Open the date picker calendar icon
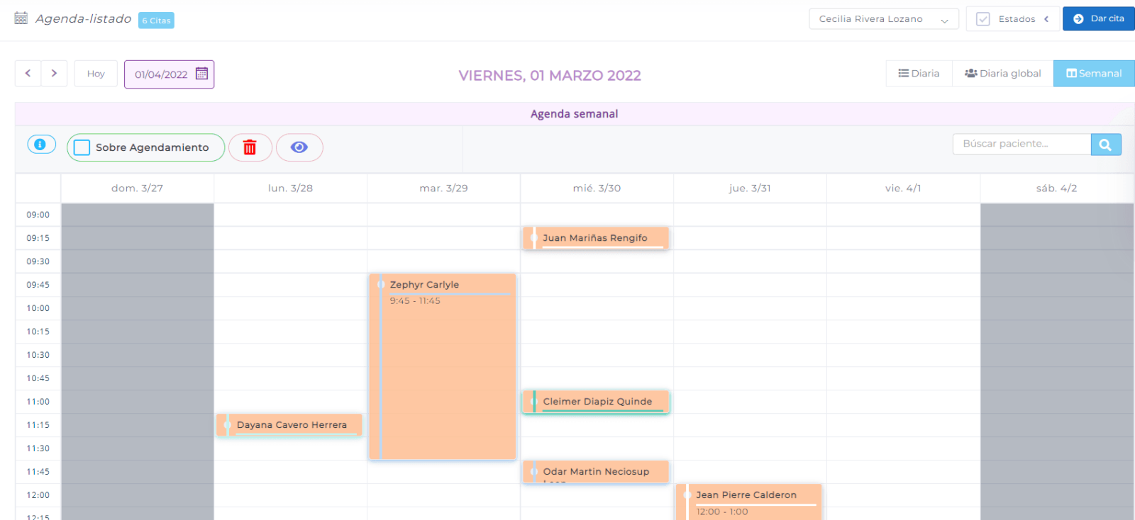Viewport: 1135px width, 520px height. (201, 74)
